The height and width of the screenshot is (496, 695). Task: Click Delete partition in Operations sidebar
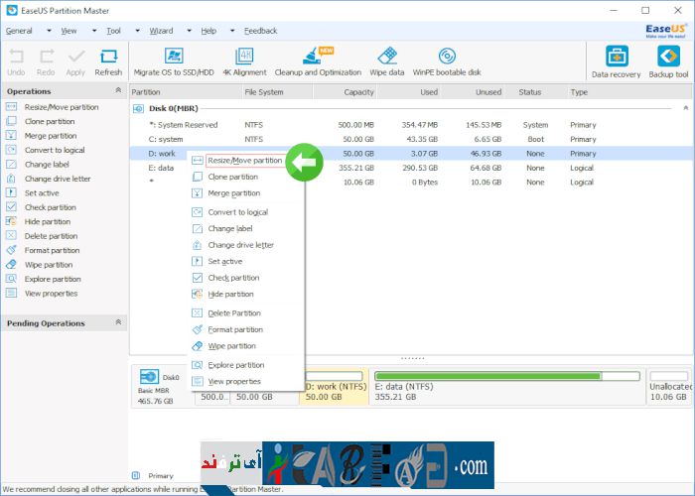[51, 236]
